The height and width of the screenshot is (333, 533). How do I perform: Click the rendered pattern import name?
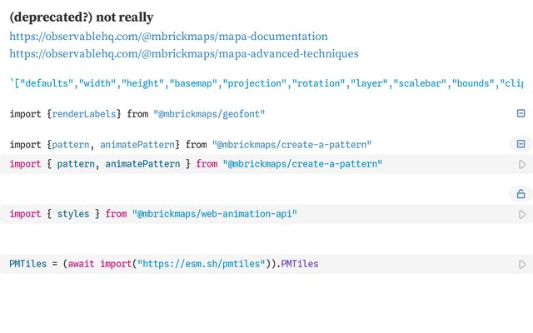point(70,145)
